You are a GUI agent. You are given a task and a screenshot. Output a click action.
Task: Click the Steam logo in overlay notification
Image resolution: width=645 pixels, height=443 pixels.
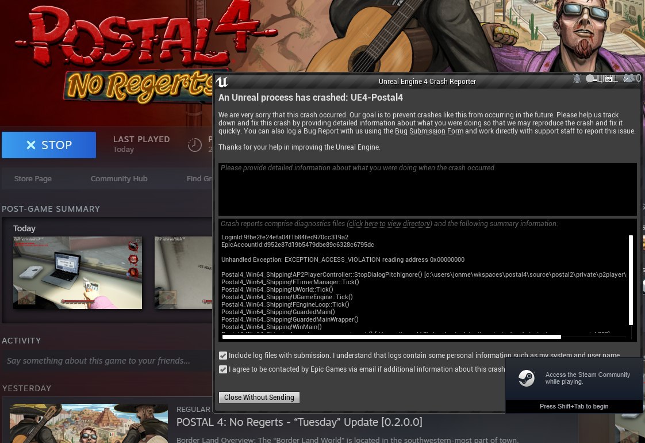(x=526, y=378)
